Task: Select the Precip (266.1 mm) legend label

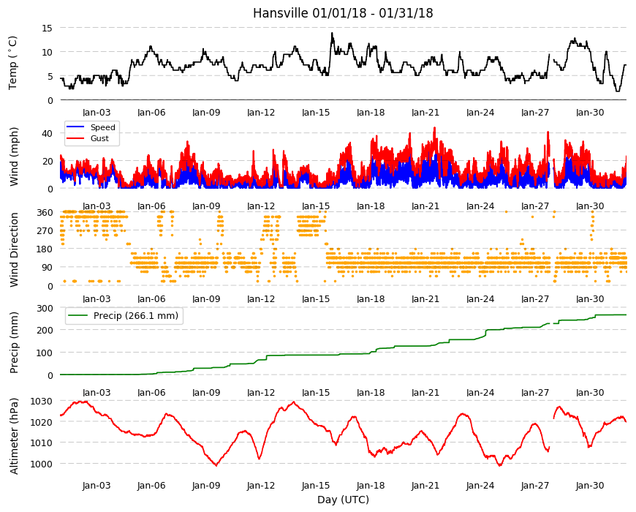Action: click(136, 316)
